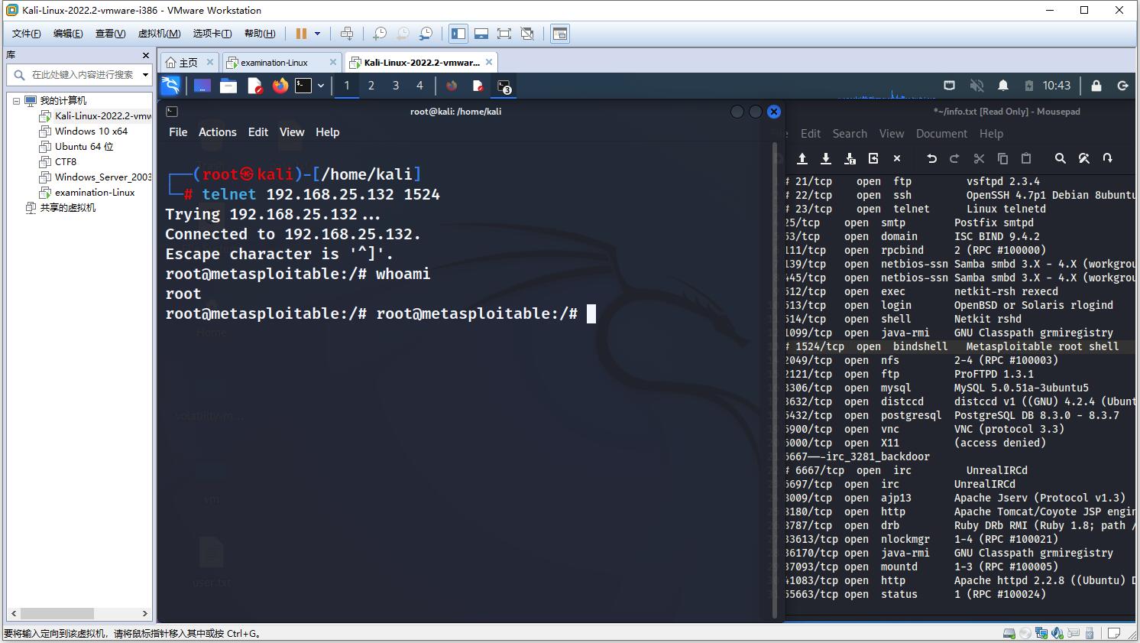
Task: Open the notifications bell in the Kali panel
Action: click(x=1003, y=86)
